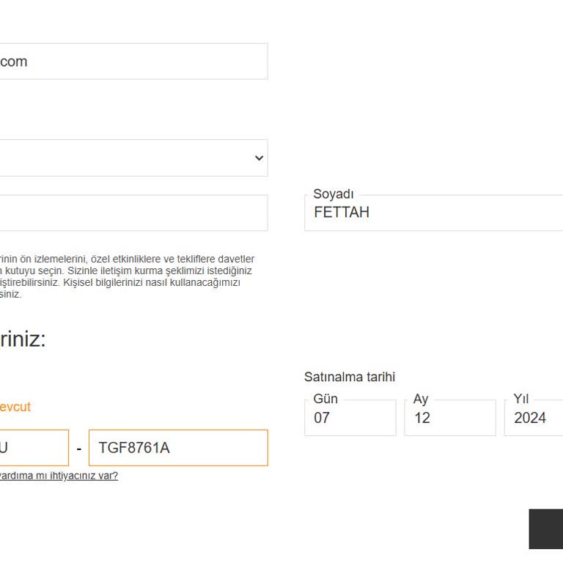This screenshot has width=563, height=563.
Task: Click the dash between the serial number fields
Action: click(78, 448)
